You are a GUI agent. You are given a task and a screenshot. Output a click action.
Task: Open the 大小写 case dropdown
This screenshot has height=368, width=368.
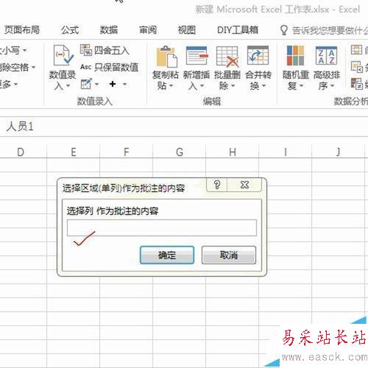[x=13, y=51]
